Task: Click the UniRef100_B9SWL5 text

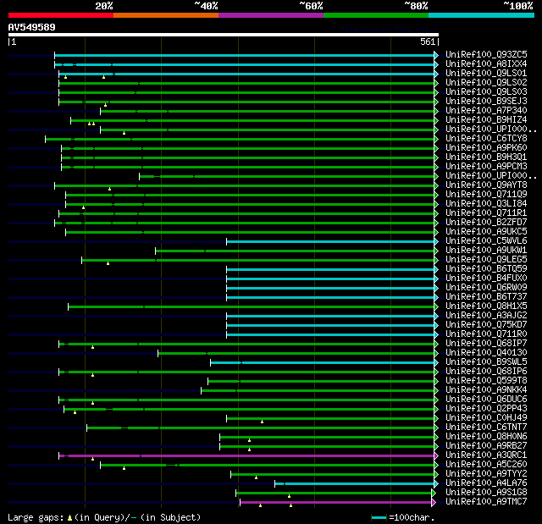Action: tap(486, 362)
